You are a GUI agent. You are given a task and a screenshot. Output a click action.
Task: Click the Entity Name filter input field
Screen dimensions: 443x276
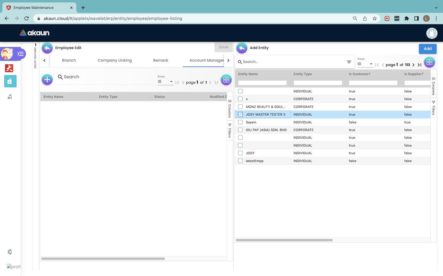click(x=262, y=83)
